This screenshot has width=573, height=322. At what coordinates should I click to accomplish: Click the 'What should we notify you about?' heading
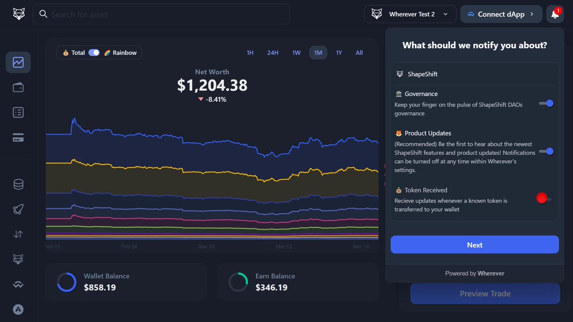[475, 45]
